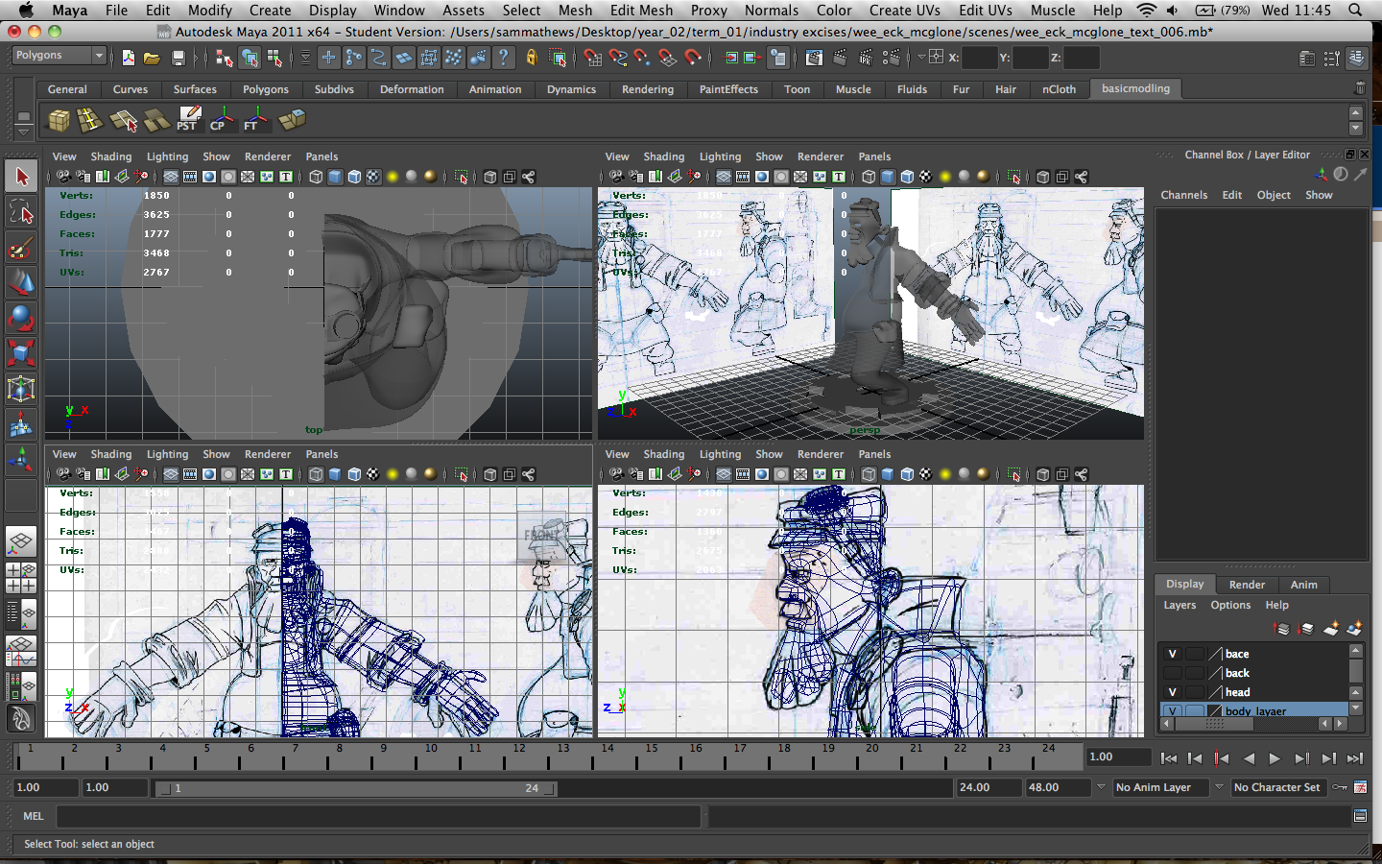Image resolution: width=1382 pixels, height=864 pixels.
Task: Open the Polygons menu set dropdown
Action: click(x=60, y=56)
